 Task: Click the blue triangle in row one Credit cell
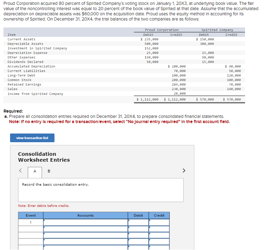[x=150, y=220]
